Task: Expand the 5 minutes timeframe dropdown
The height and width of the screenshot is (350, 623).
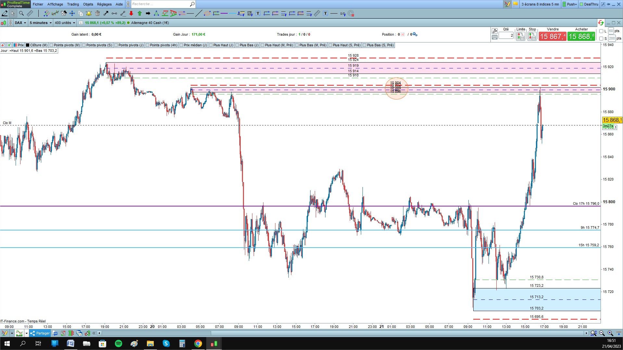Action: click(x=41, y=23)
